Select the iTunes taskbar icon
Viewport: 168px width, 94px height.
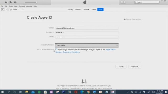click(x=113, y=92)
